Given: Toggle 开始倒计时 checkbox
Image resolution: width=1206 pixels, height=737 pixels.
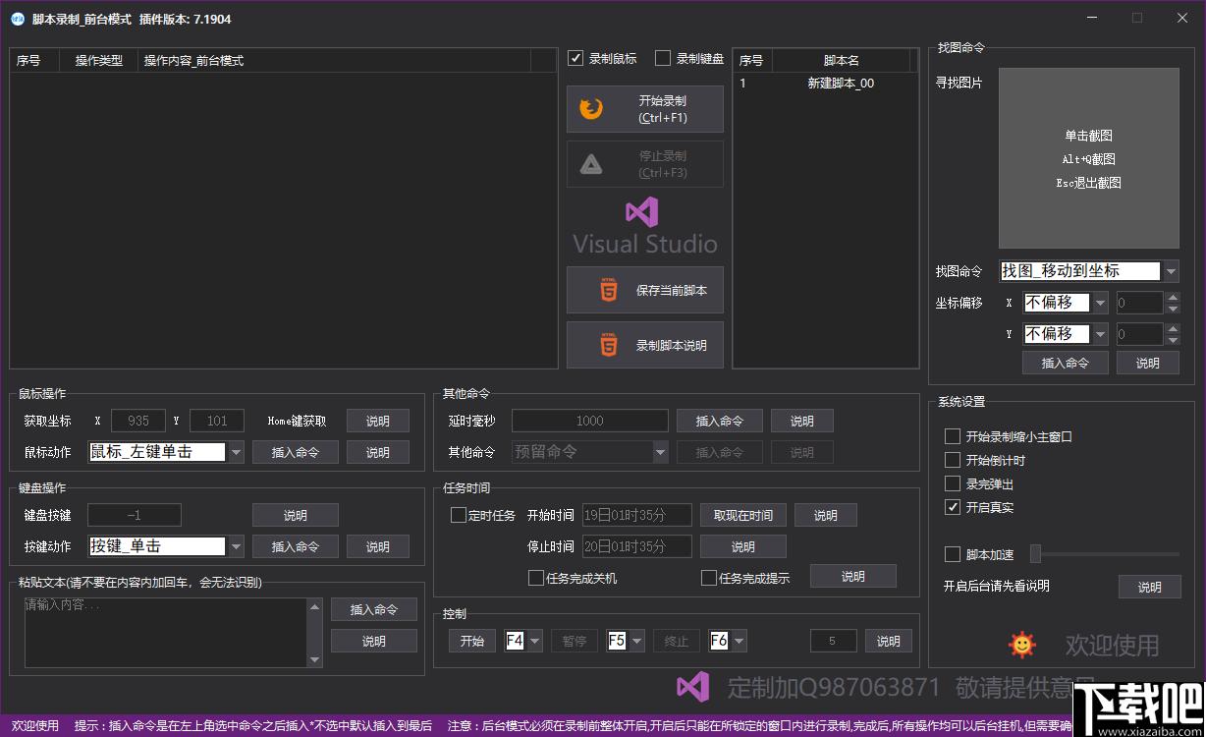Looking at the screenshot, I should [952, 460].
